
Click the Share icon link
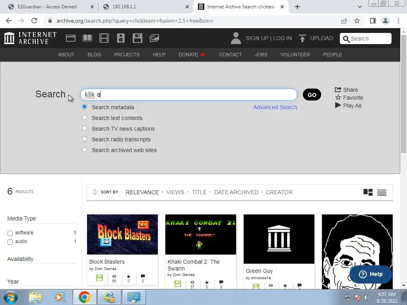click(x=346, y=90)
